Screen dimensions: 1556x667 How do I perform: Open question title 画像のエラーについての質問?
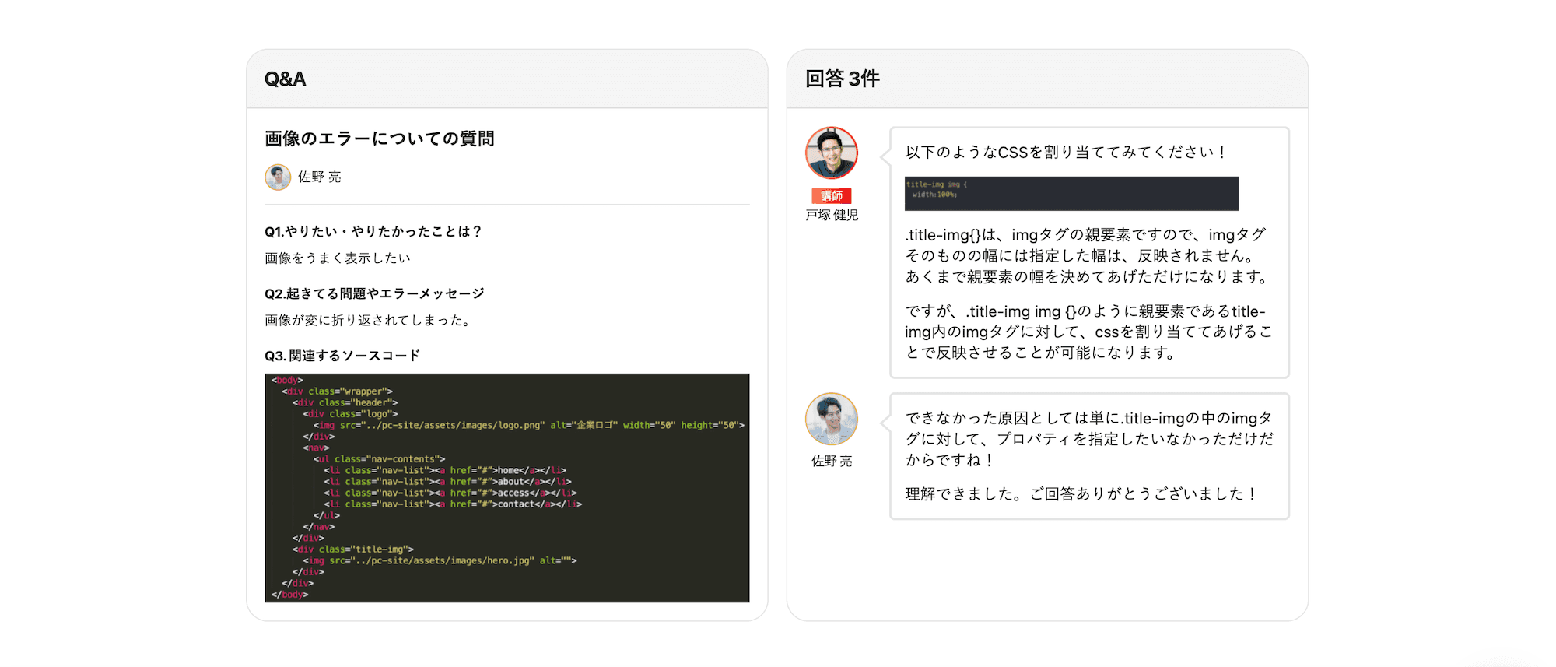(380, 139)
